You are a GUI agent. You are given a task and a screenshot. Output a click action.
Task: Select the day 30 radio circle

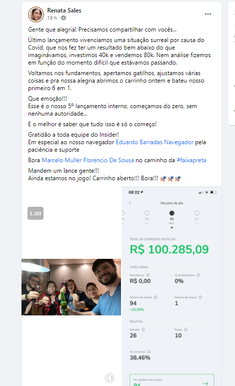147,213
